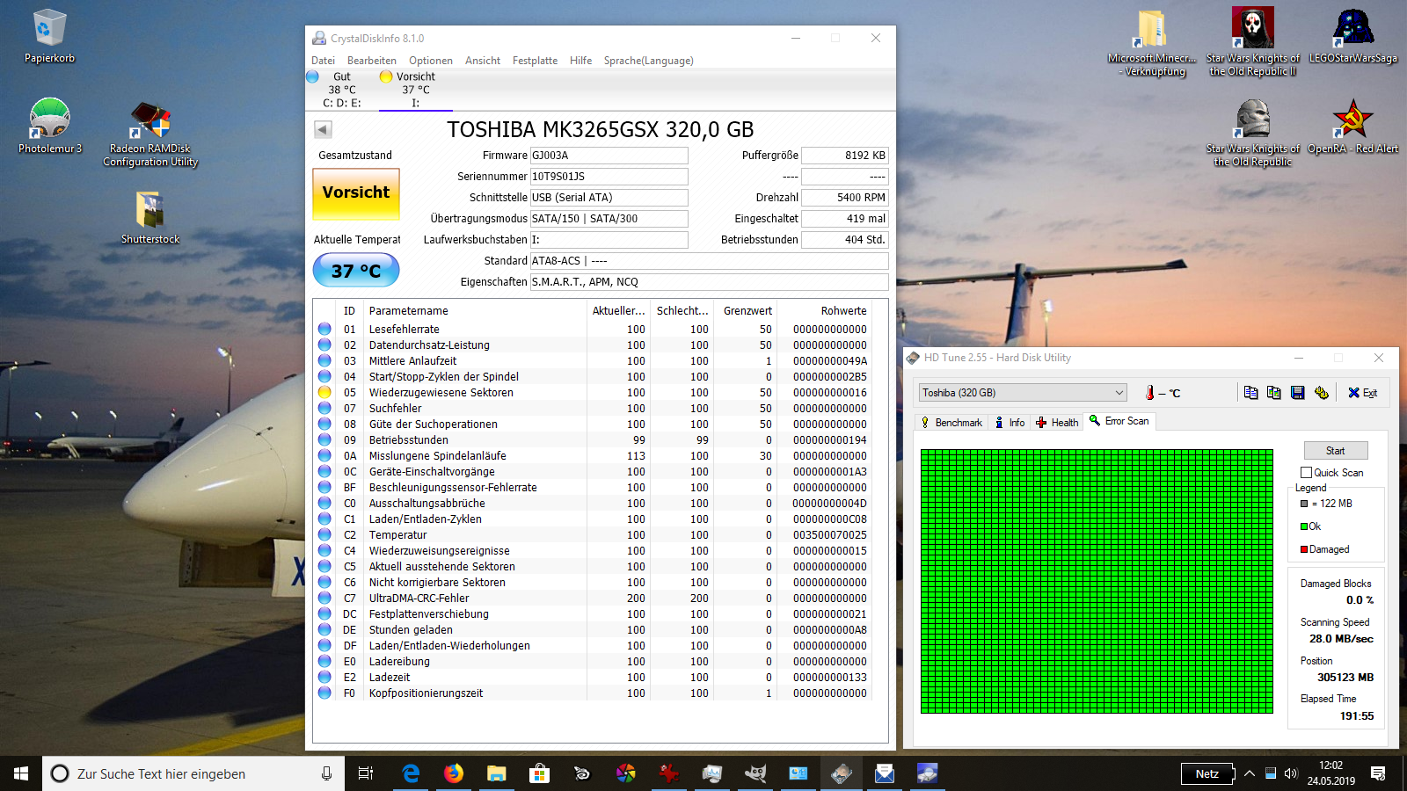Image resolution: width=1407 pixels, height=791 pixels.
Task: Click the floppy-disk save icon in HD Tune
Action: pyautogui.click(x=1298, y=393)
